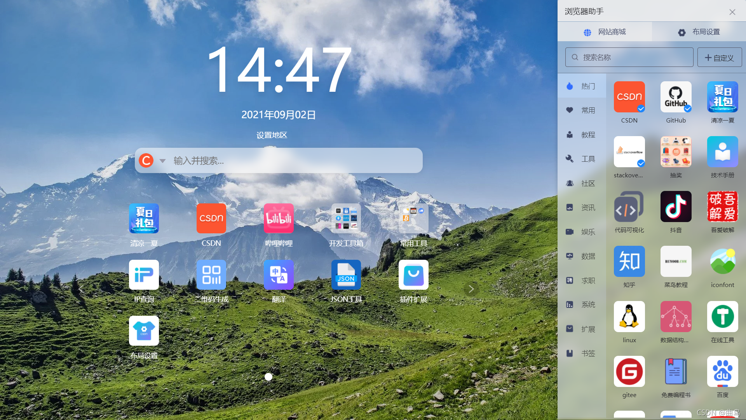This screenshot has height=420, width=746.
Task: Add the 代码可视化 site icon
Action: point(629,206)
